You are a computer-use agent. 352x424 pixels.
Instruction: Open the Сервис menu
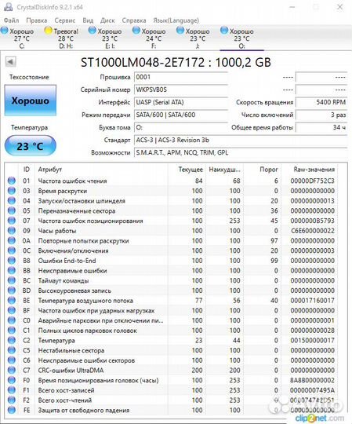(65, 20)
